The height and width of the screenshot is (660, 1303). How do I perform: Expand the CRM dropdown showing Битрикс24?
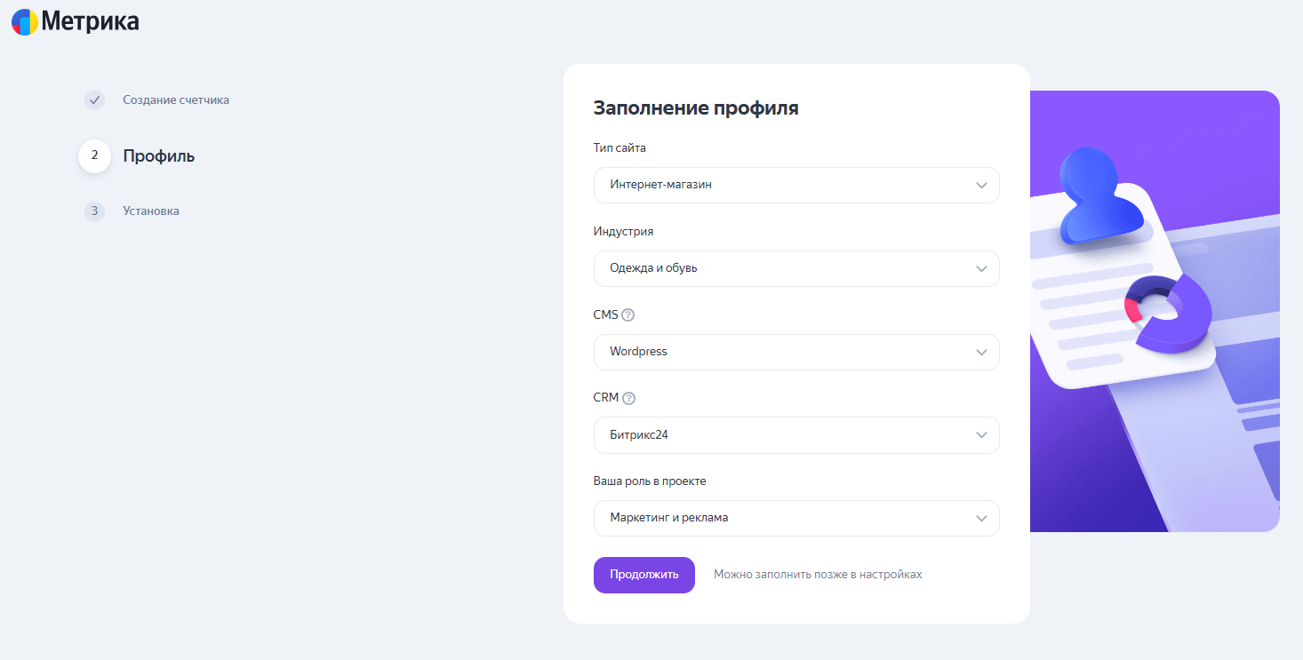click(x=795, y=435)
